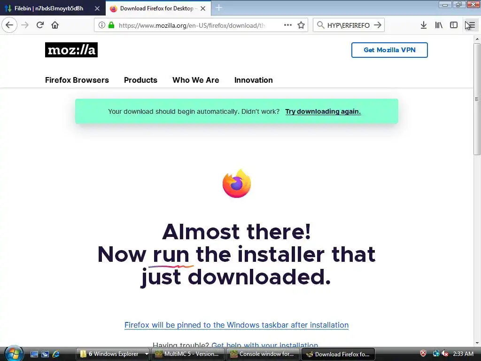The image size is (481, 361).
Task: Click the Mozilla logo
Action: [71, 50]
